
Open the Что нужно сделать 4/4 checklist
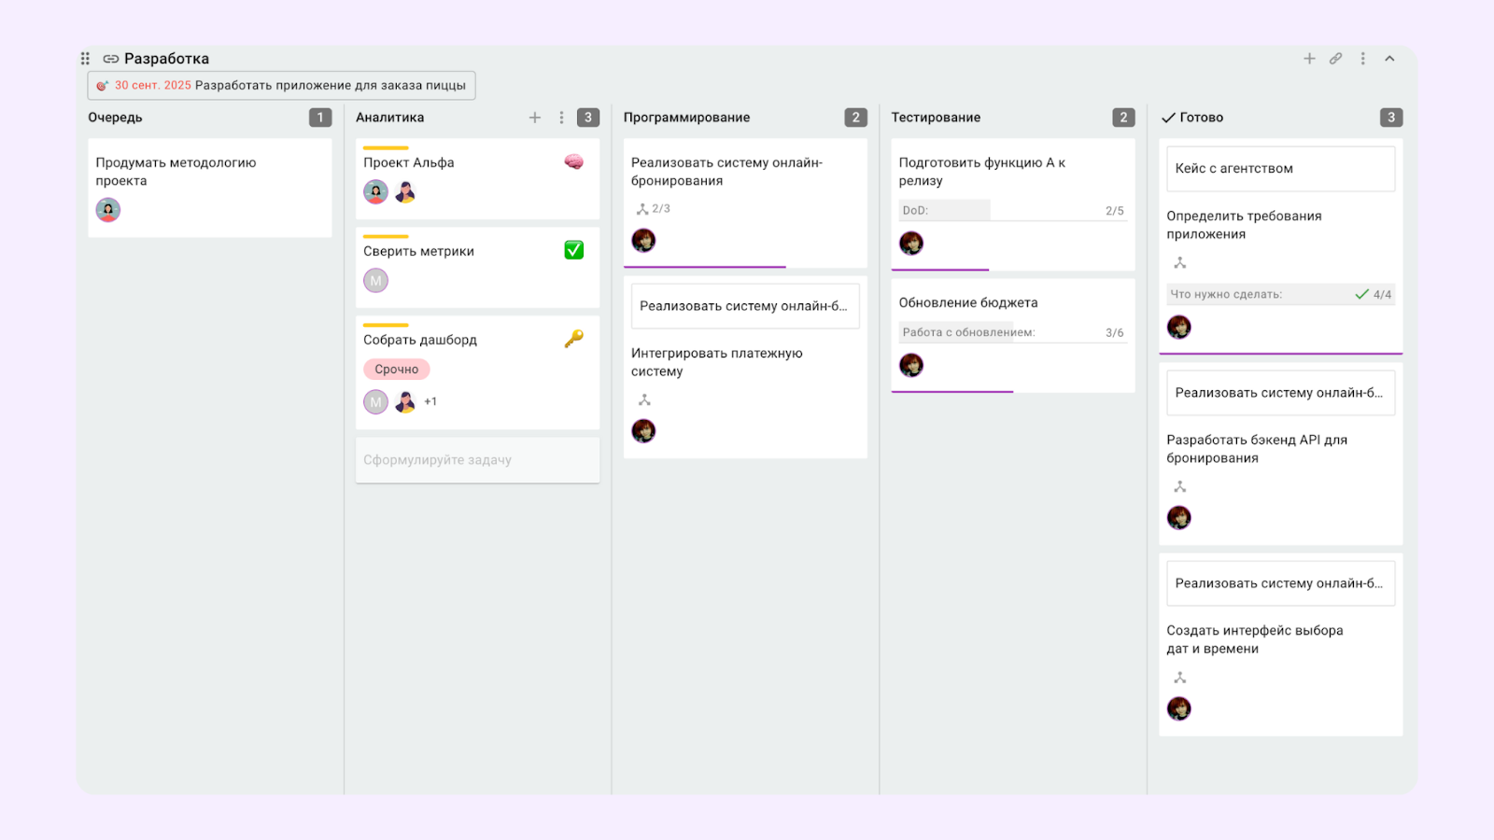coord(1280,294)
